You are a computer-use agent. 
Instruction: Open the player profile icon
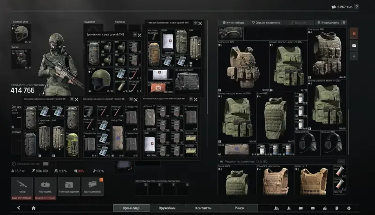tap(289, 208)
